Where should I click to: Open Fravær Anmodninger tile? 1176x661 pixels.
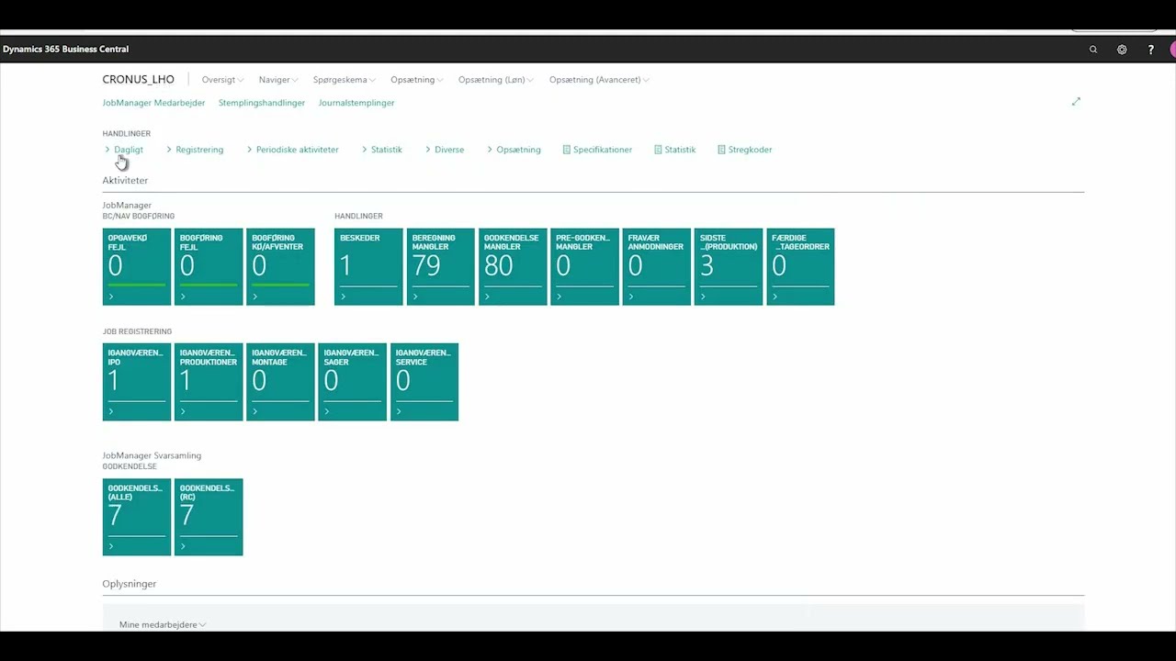click(x=657, y=266)
